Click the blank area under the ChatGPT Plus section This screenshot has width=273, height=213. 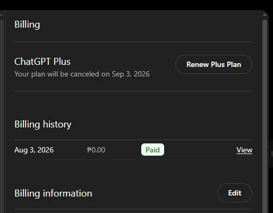click(133, 105)
